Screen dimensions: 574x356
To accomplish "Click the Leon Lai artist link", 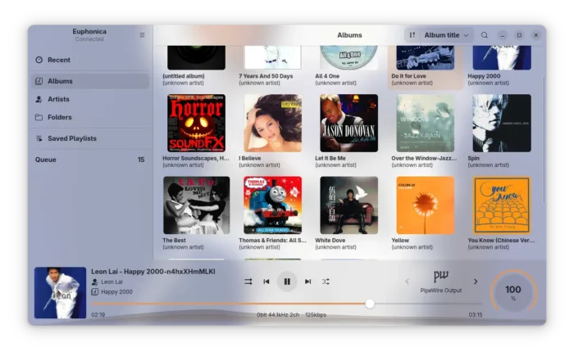I will click(x=112, y=282).
